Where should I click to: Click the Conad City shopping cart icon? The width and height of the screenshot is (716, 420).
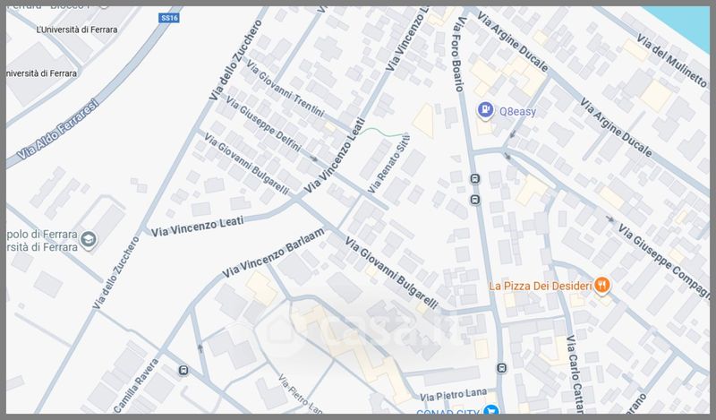point(491,410)
